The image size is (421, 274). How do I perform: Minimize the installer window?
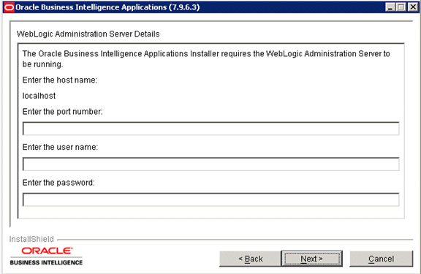(x=390, y=7)
